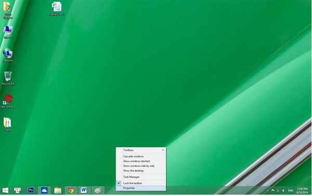The width and height of the screenshot is (312, 196).
Task: Select the spreadsheet file icon on the desktop
Action: click(57, 9)
